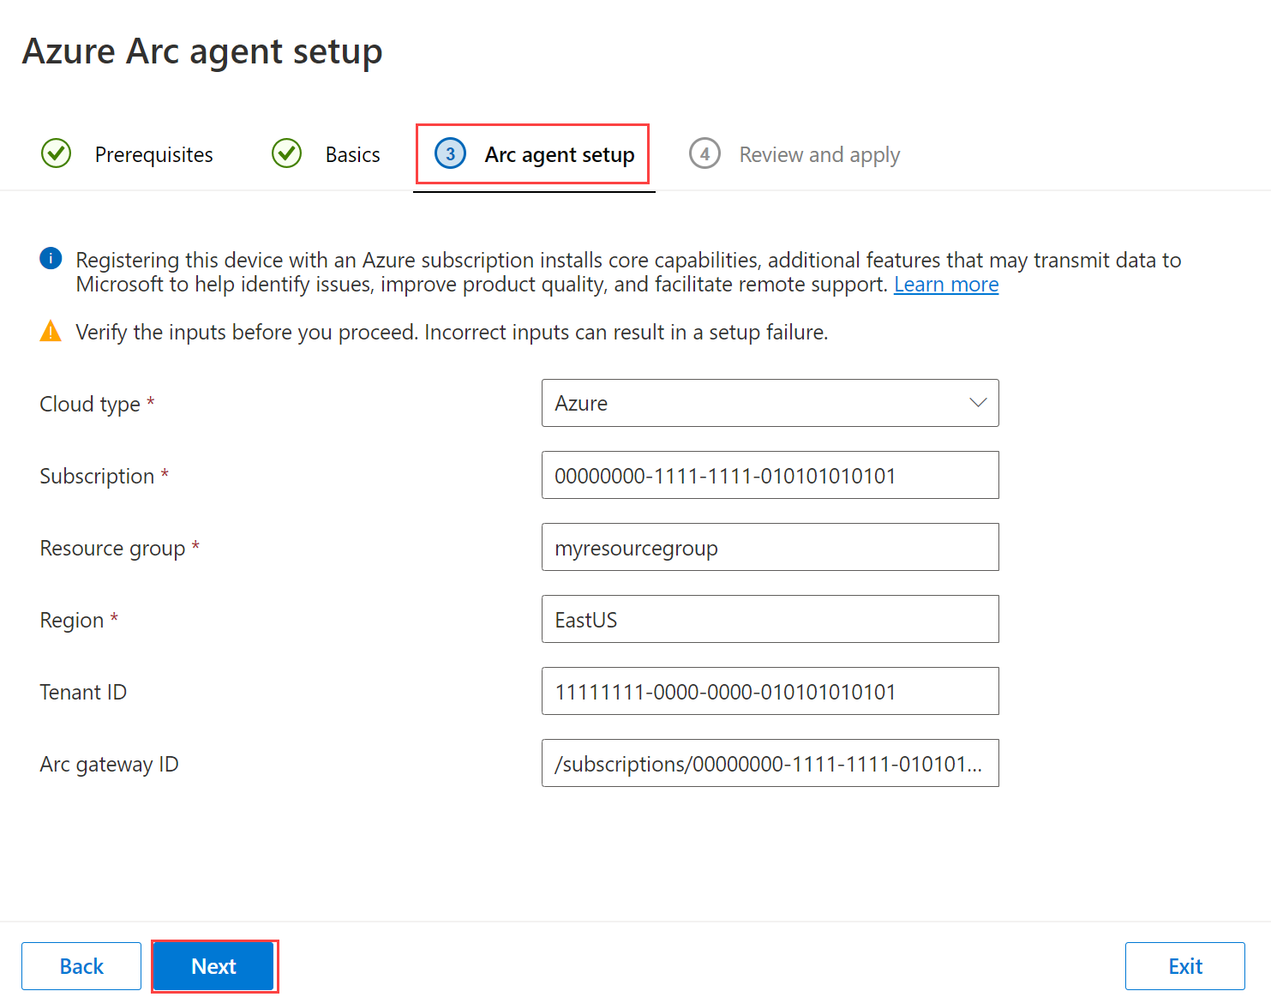The width and height of the screenshot is (1271, 997).
Task: Click the Registering this device information text
Action: [x=628, y=272]
